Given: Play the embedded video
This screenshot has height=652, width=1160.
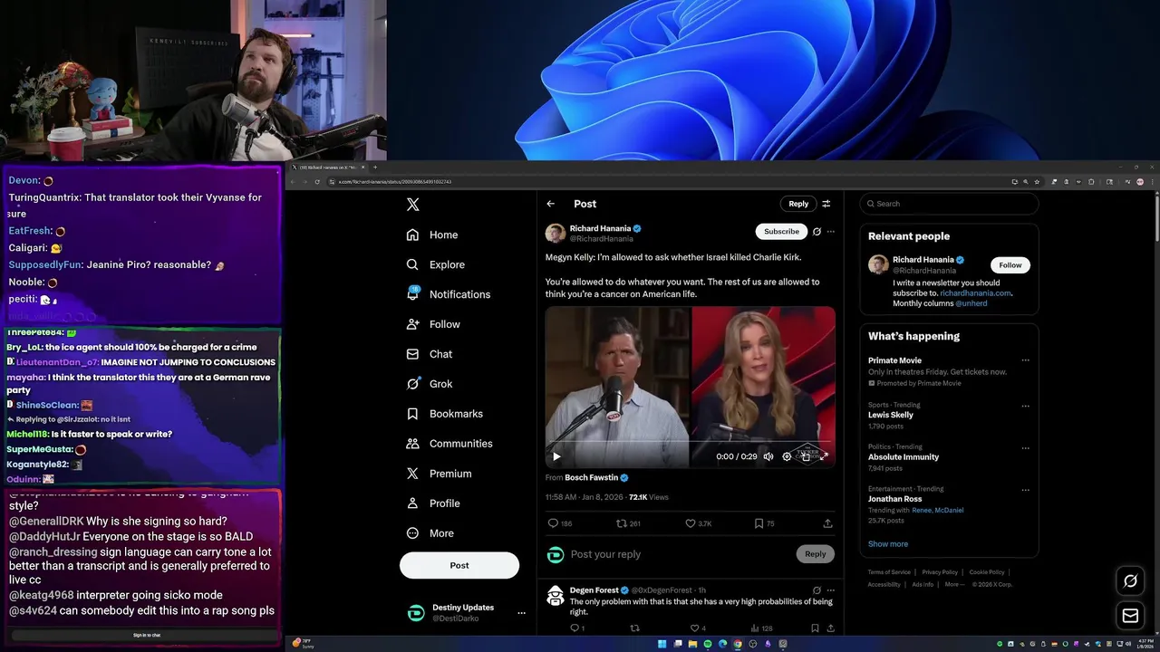Looking at the screenshot, I should (556, 456).
